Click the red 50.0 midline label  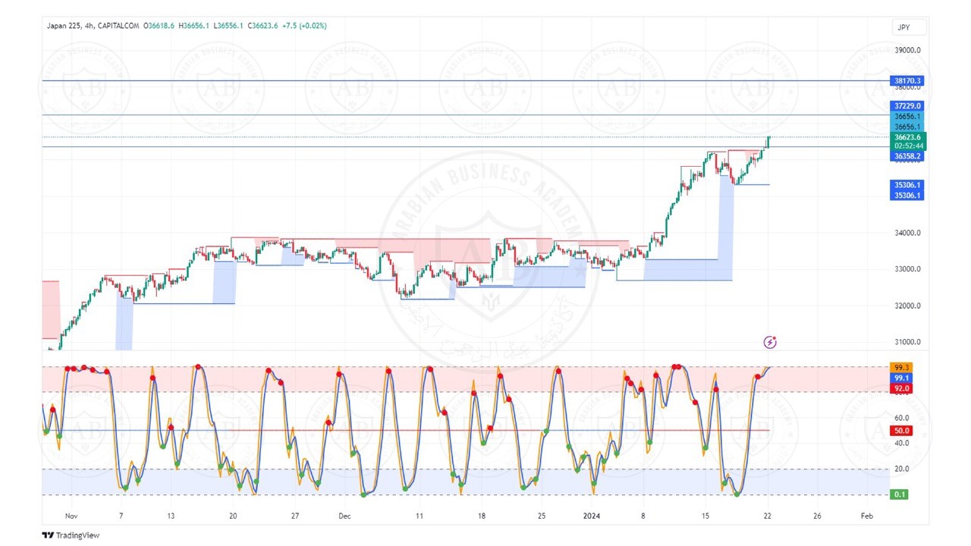tap(901, 431)
